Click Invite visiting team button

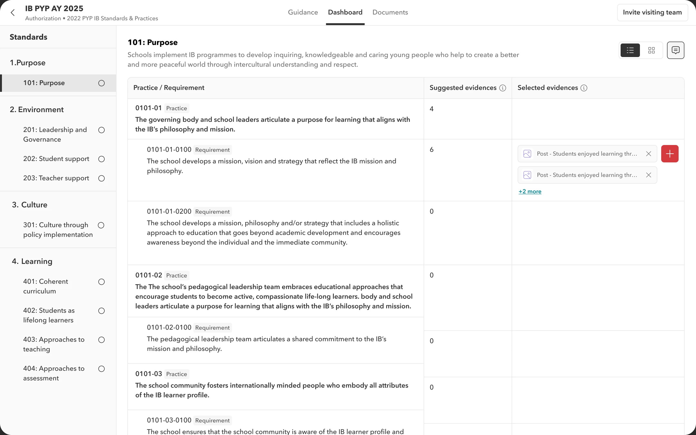pos(652,12)
